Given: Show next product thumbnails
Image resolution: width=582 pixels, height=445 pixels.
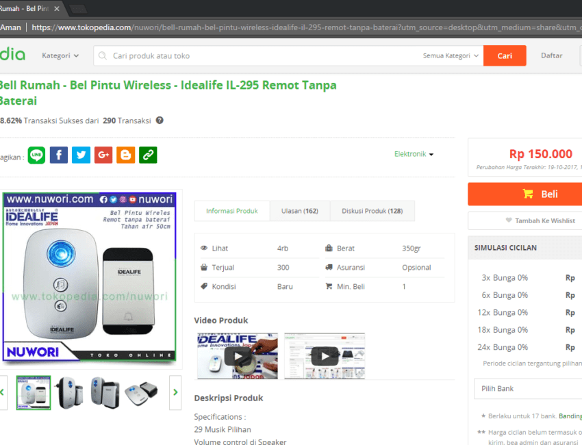Looking at the screenshot, I should click(x=175, y=392).
